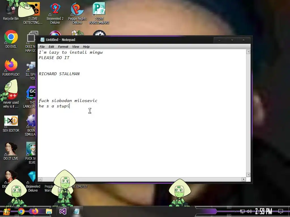Viewport: 290px width, 217px height.
Task: Switch to Notepad in the taskbar
Action: [x=76, y=211]
